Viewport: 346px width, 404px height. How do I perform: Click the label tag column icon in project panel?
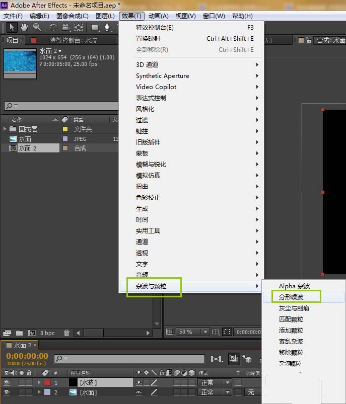pyautogui.click(x=65, y=119)
